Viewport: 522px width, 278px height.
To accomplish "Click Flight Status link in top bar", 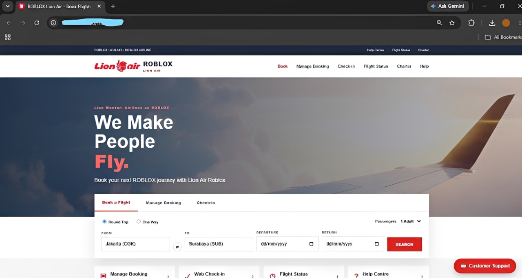I will [x=401, y=50].
